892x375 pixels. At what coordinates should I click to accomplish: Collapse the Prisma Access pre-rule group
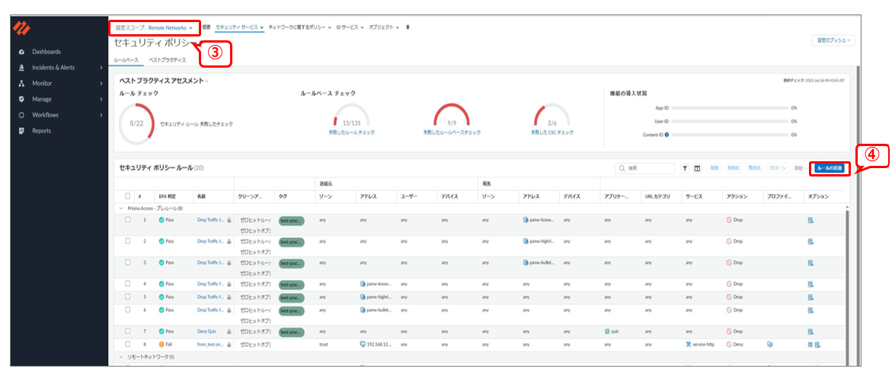pyautogui.click(x=120, y=207)
